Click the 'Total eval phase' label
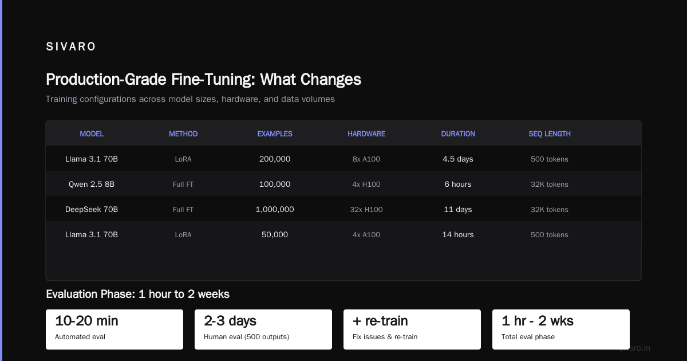 click(x=528, y=337)
